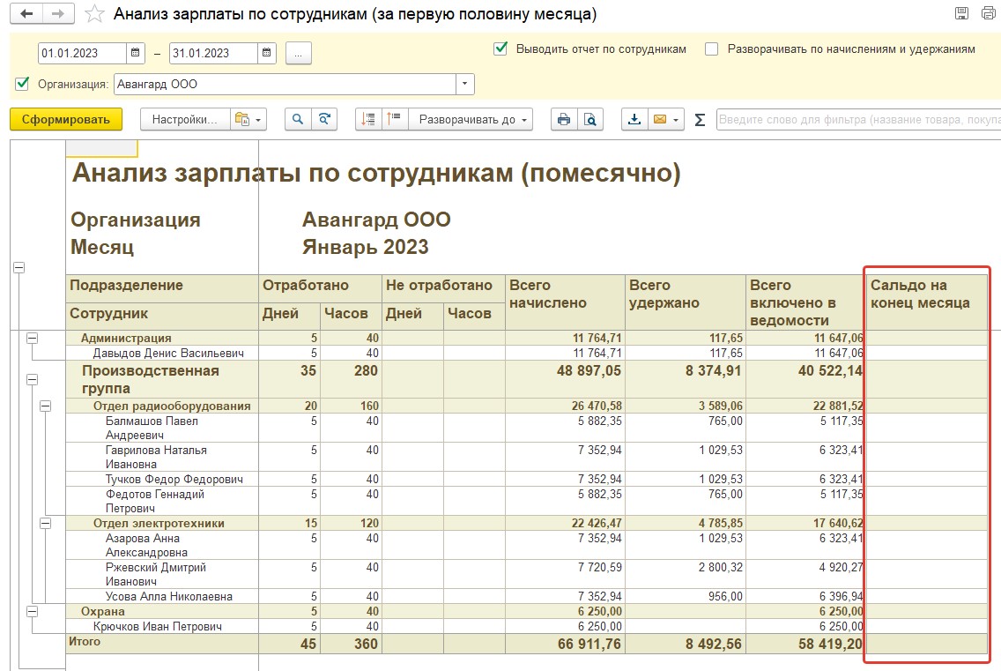Click the 'Авангард ООО' organization input
This screenshot has width=1001, height=671.
pyautogui.click(x=285, y=85)
